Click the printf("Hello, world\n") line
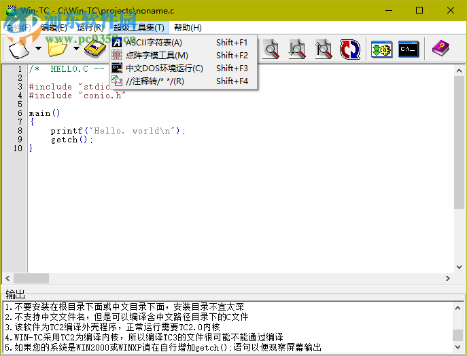 tap(118, 131)
